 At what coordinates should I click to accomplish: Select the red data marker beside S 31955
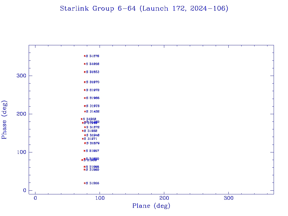85,183
